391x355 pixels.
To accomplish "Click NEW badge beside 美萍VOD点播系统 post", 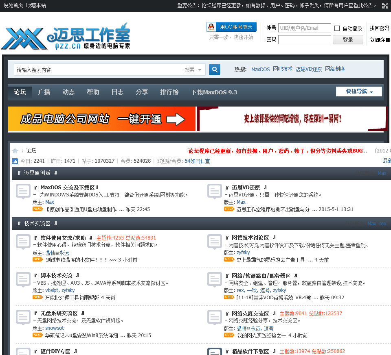I will (x=229, y=297).
